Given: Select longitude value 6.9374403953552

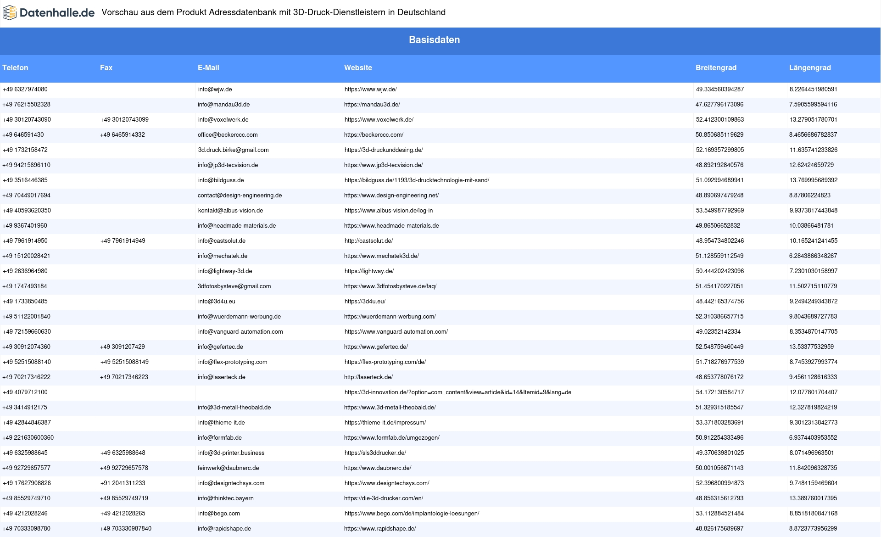Looking at the screenshot, I should [813, 438].
